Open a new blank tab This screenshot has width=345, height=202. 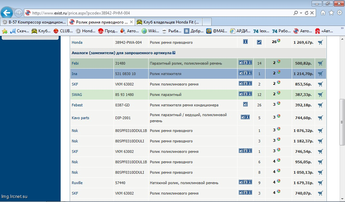click(207, 22)
